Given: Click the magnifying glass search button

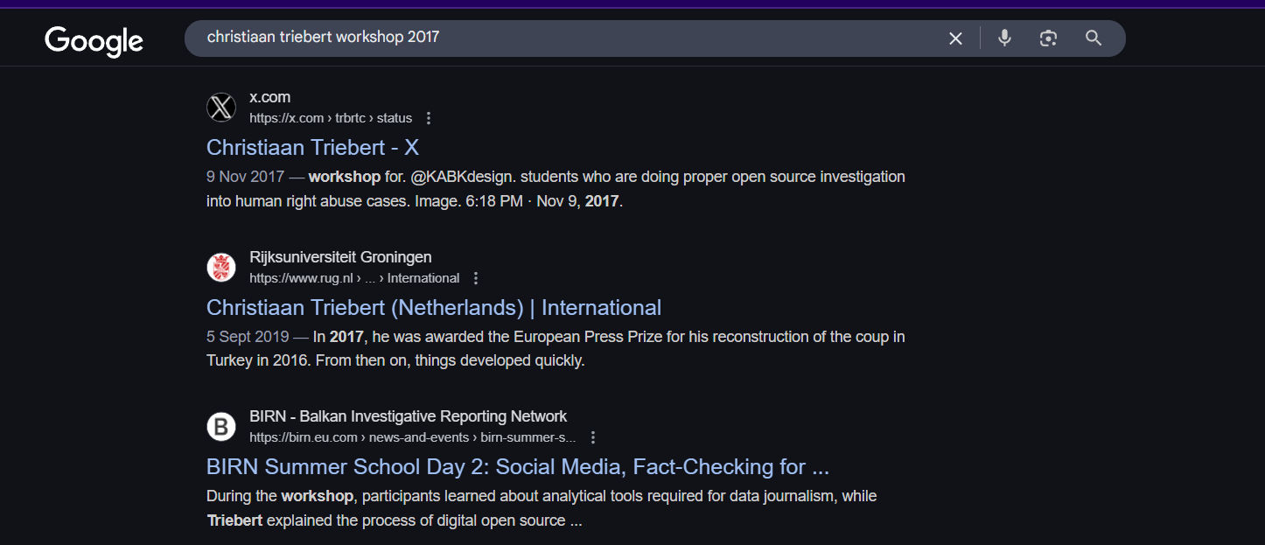Looking at the screenshot, I should click(x=1094, y=38).
